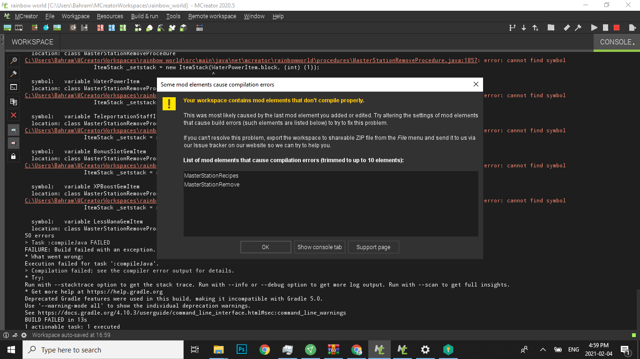Select the run client play icon

(594, 28)
